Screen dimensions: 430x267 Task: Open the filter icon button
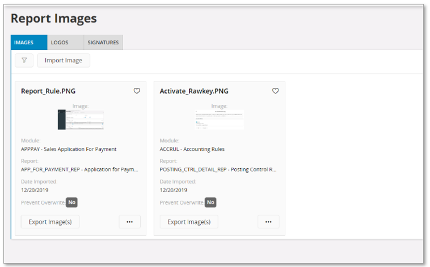point(24,61)
